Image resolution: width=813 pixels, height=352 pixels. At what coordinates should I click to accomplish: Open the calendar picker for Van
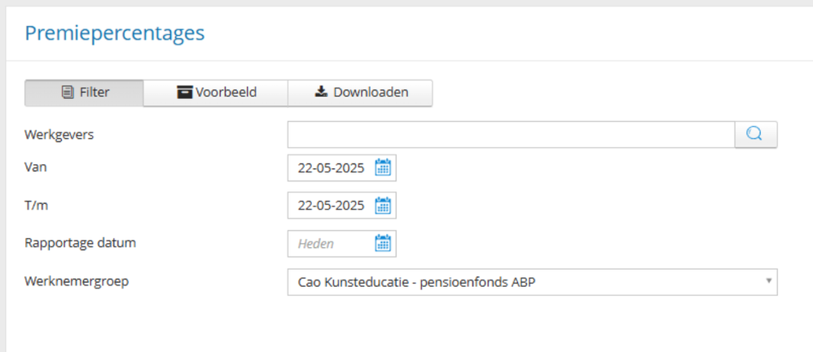pyautogui.click(x=383, y=168)
